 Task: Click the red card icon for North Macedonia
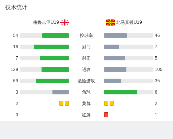click(x=106, y=114)
